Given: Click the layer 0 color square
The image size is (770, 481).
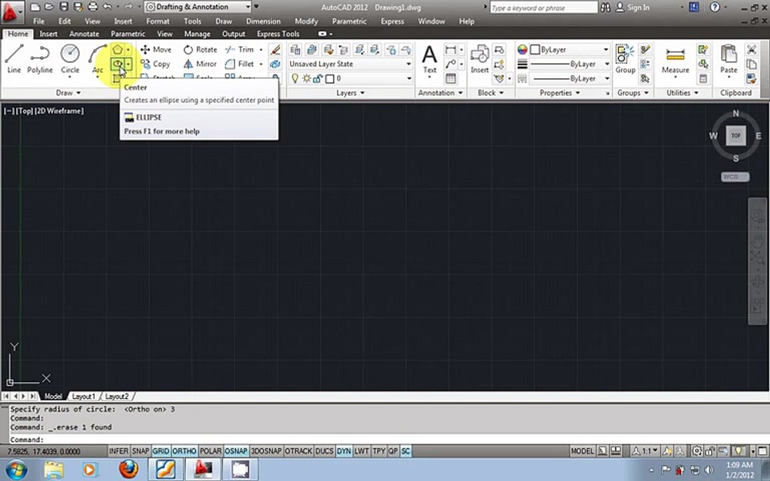Looking at the screenshot, I should pos(330,79).
